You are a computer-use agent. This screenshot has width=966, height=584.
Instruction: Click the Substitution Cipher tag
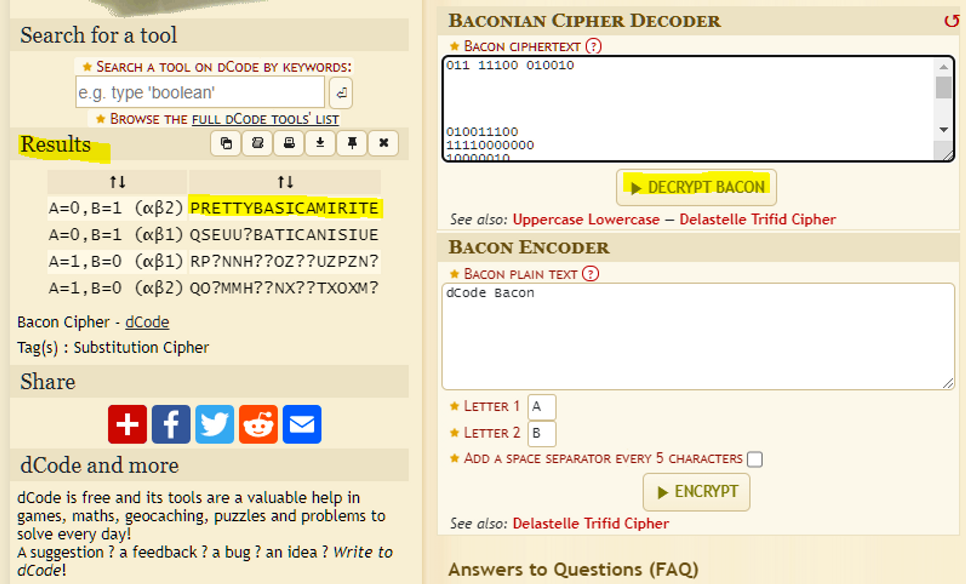[141, 348]
